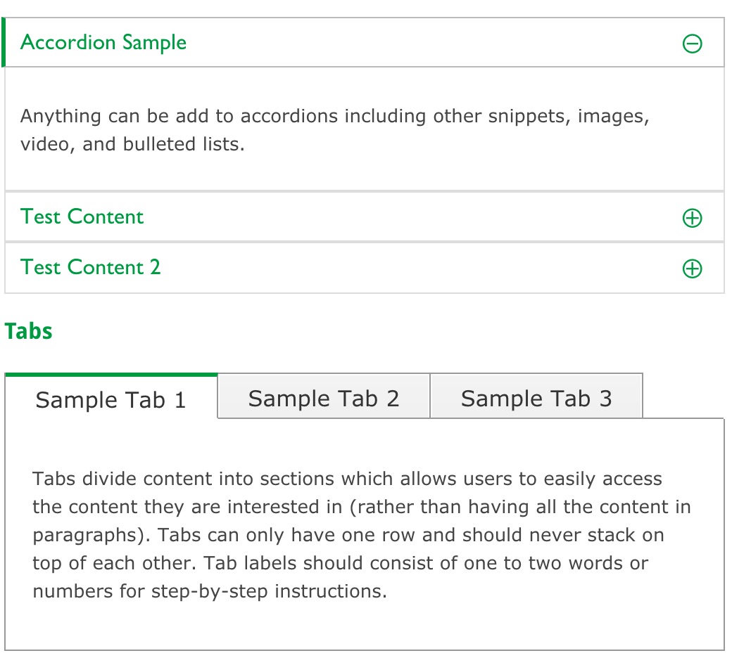Click the plus icon beside Test Content 2
This screenshot has height=665, width=732.
click(x=693, y=268)
